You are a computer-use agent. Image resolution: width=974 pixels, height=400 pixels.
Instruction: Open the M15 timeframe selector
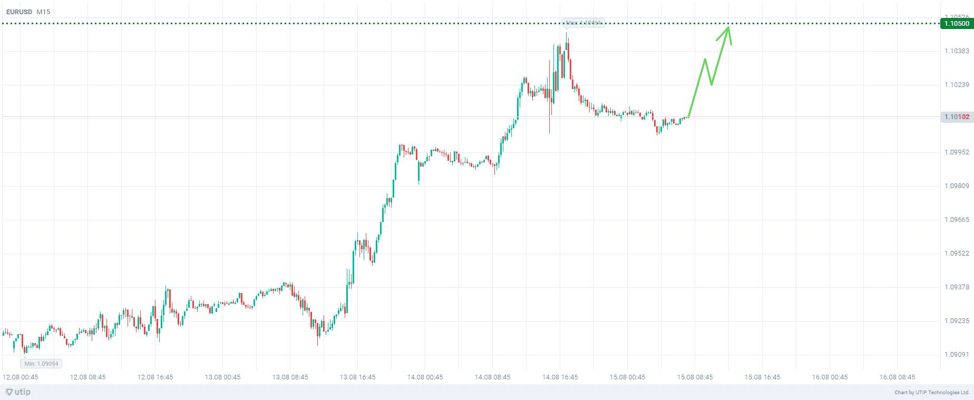coord(43,12)
